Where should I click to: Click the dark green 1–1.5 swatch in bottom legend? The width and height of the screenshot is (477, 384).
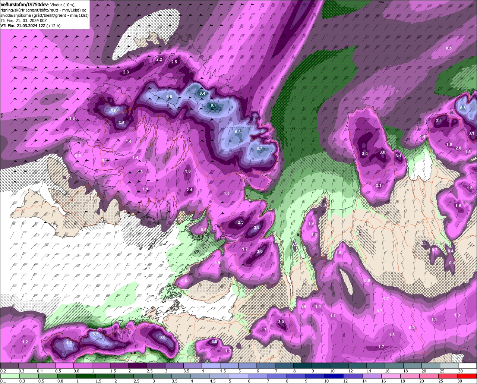tap(87, 376)
